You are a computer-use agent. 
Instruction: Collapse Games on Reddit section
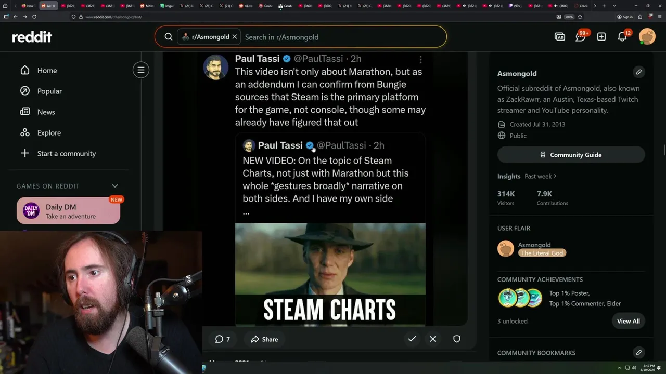pyautogui.click(x=115, y=186)
